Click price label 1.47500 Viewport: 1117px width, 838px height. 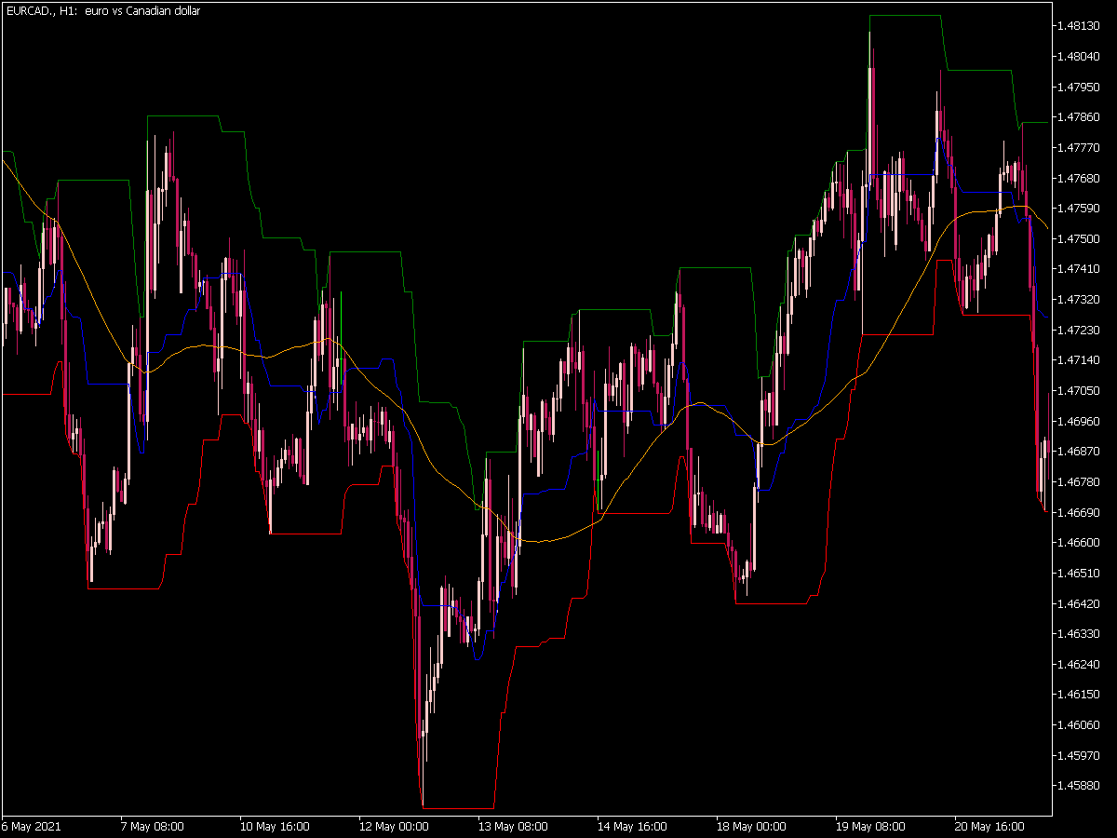[x=1081, y=238]
